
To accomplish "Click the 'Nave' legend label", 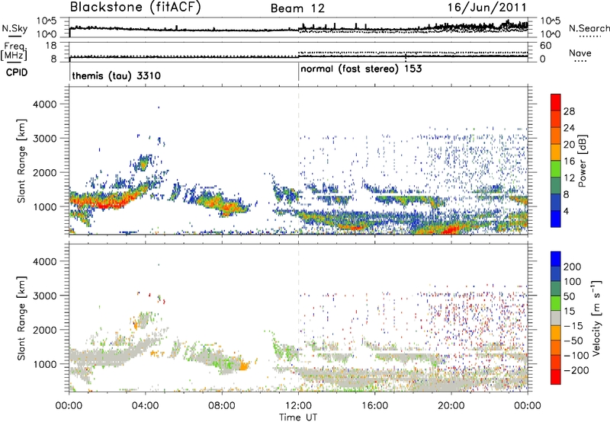I will [x=580, y=53].
